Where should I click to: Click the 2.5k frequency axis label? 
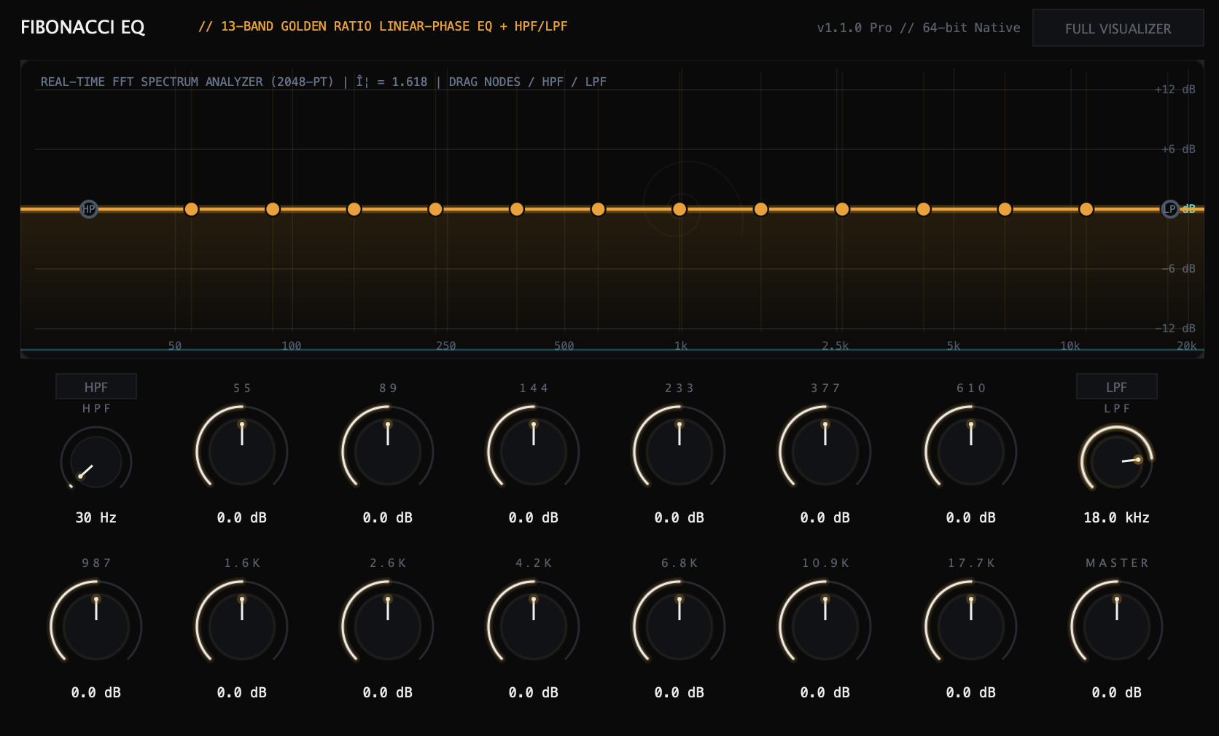pyautogui.click(x=836, y=345)
